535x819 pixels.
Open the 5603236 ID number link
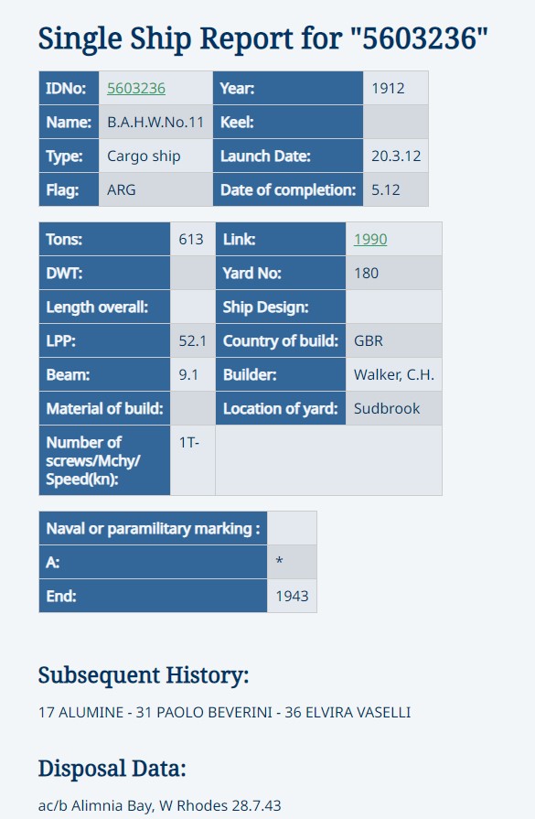click(x=136, y=88)
